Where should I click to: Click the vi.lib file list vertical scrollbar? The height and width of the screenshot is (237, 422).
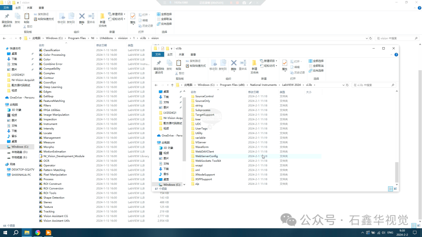(397, 172)
